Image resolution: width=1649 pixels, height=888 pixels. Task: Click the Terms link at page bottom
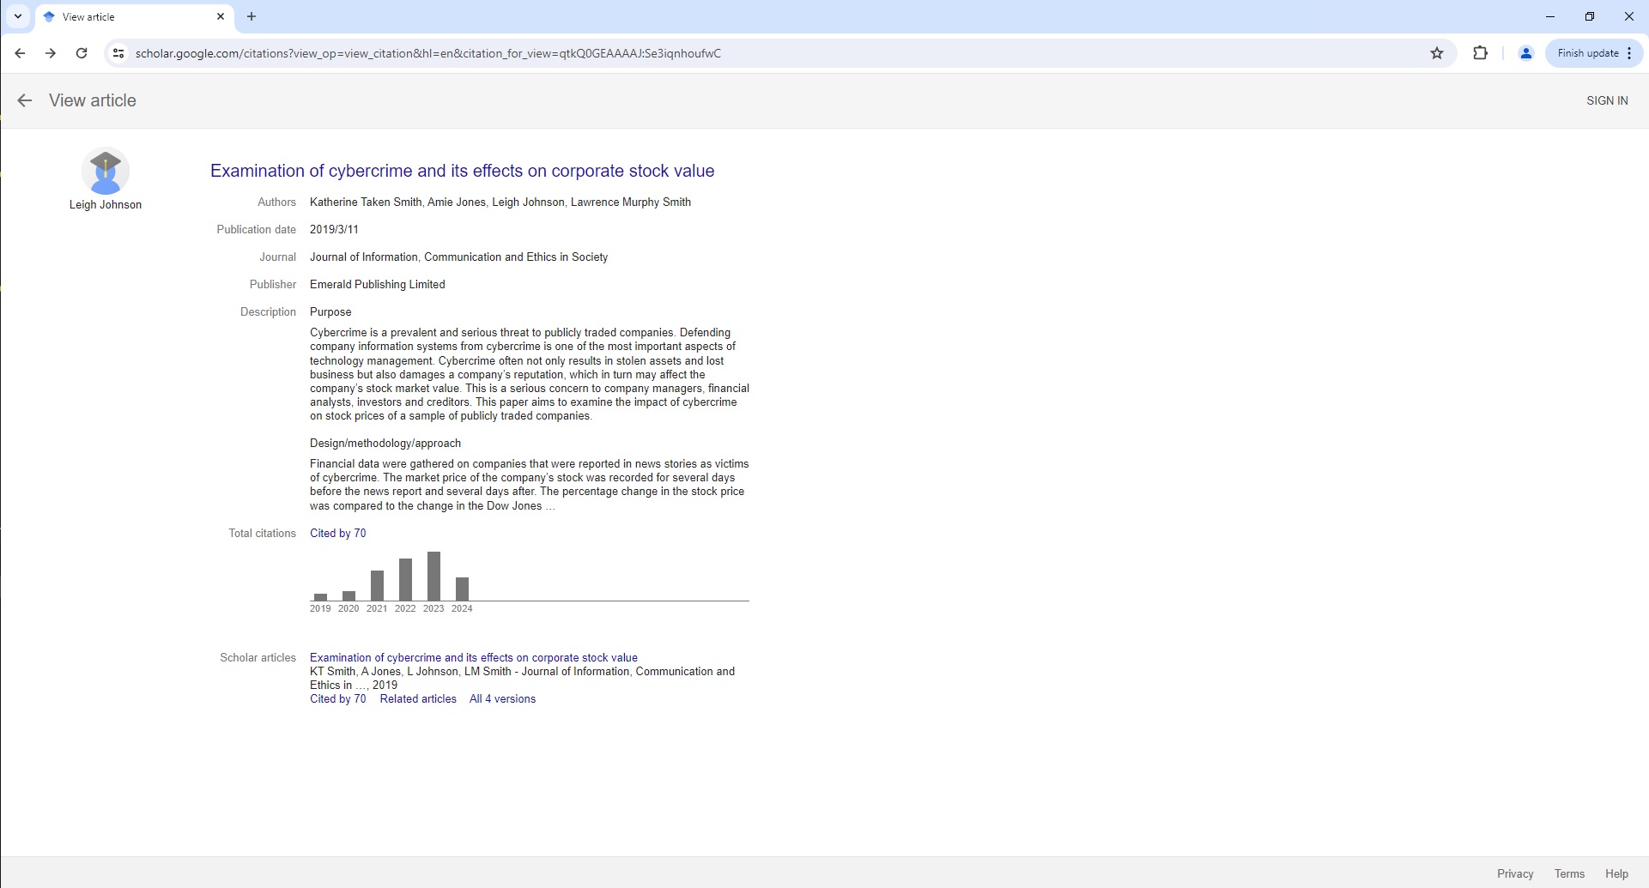click(x=1567, y=873)
